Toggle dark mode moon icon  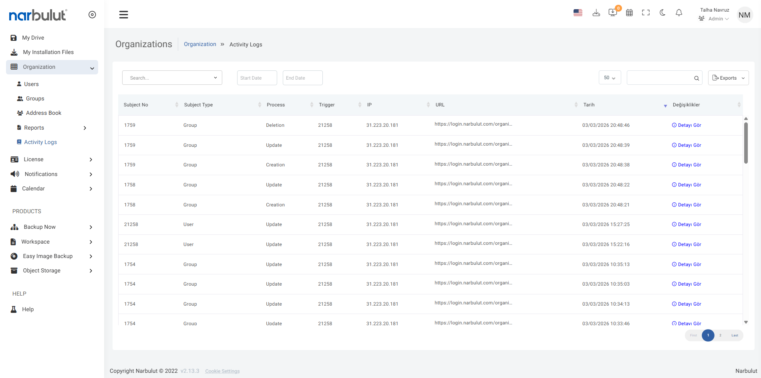pyautogui.click(x=662, y=13)
